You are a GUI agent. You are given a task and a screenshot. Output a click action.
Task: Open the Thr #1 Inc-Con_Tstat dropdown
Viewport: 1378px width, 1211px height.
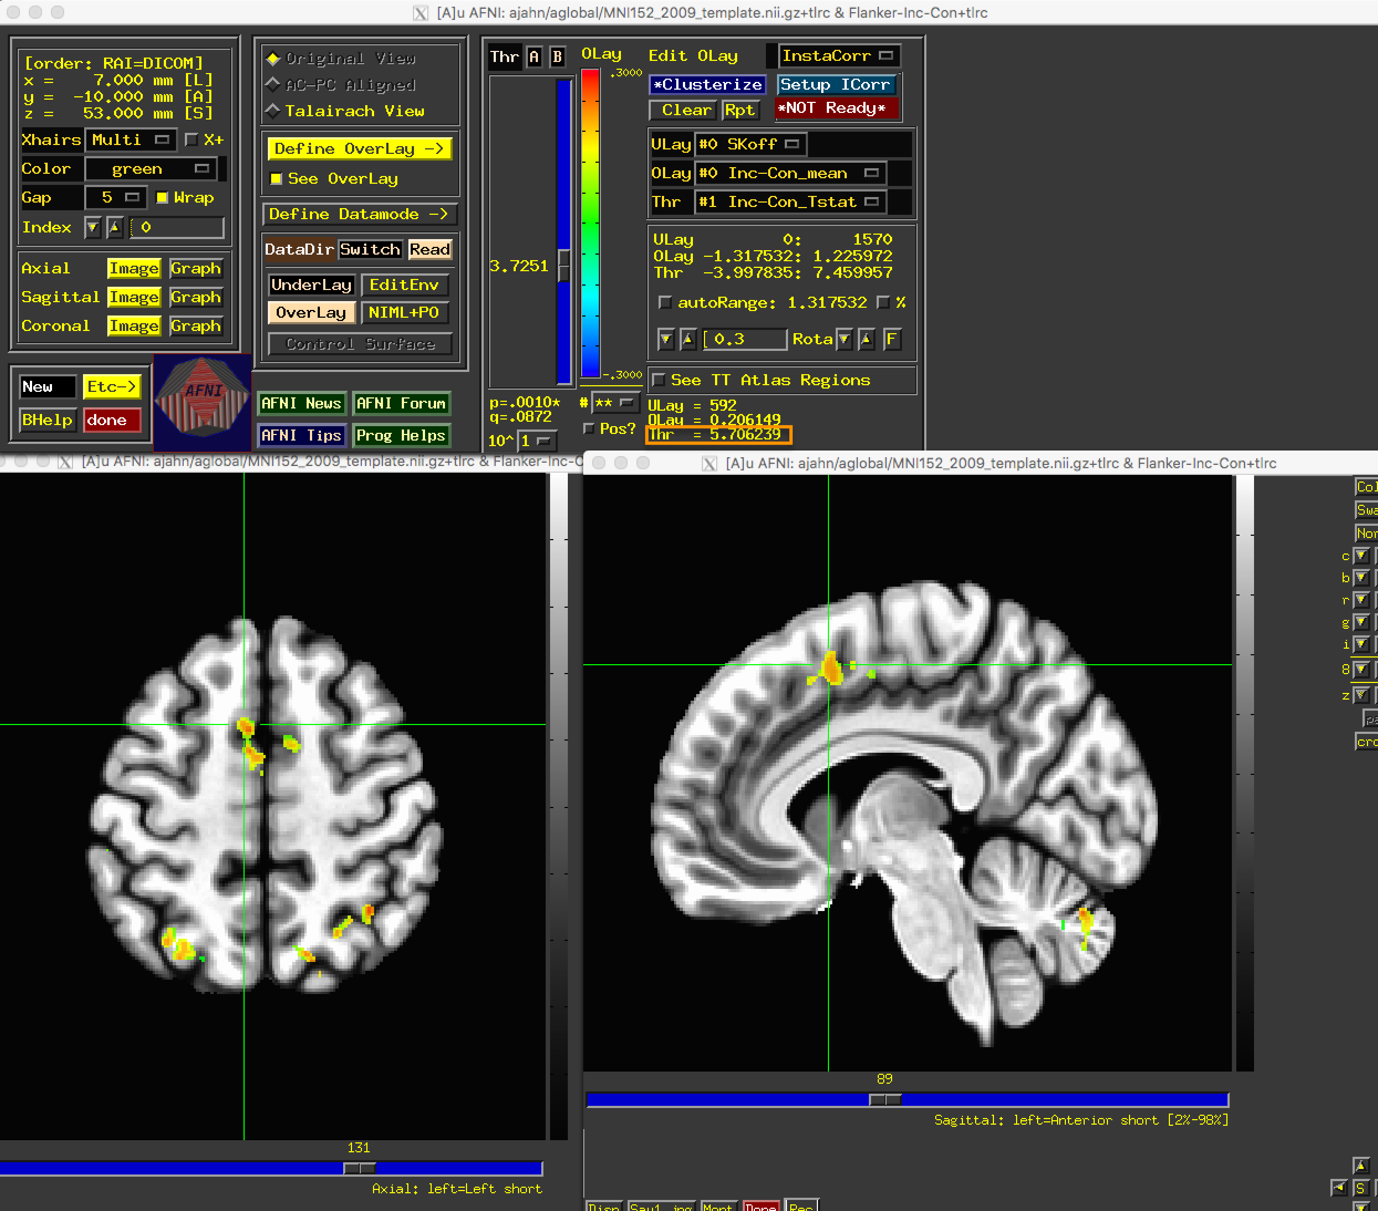pyautogui.click(x=790, y=201)
